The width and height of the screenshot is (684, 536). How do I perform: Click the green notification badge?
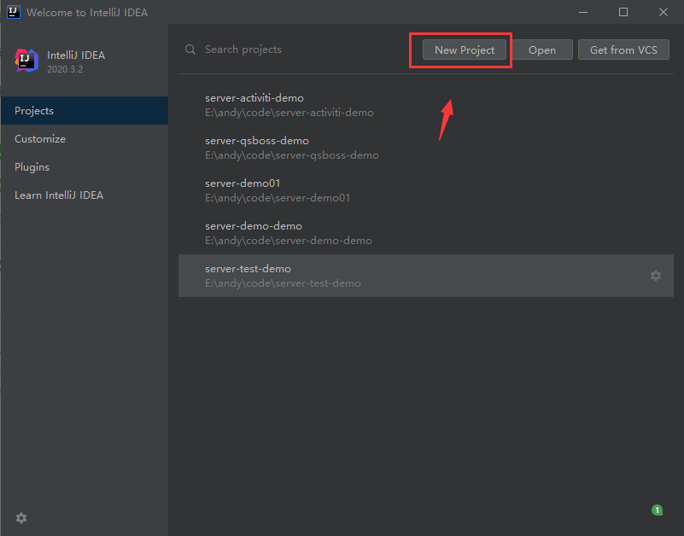pos(657,510)
